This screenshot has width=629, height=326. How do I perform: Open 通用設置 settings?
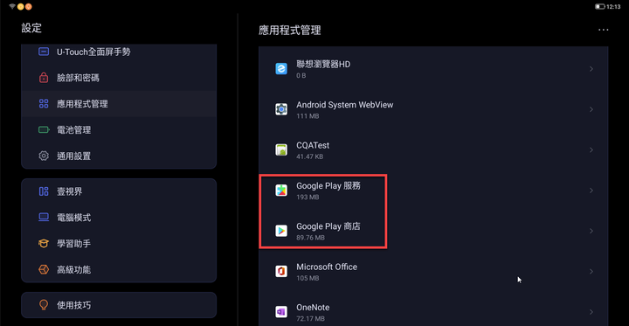119,156
